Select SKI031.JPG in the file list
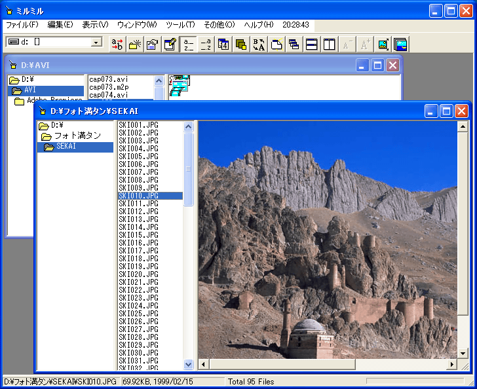 pos(139,360)
